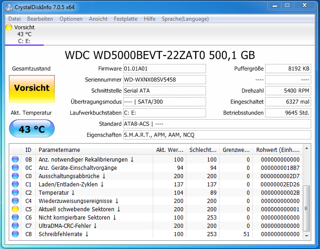Click the Schlecht... column header
The image size is (320, 249).
tap(203, 150)
